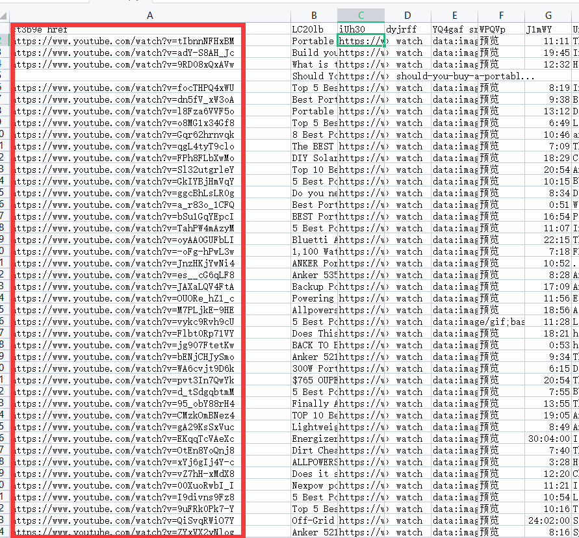Select column F header
The image size is (579, 538).
(501, 16)
